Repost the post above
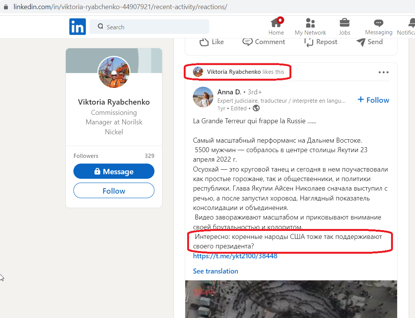The image size is (415, 318). 321,42
